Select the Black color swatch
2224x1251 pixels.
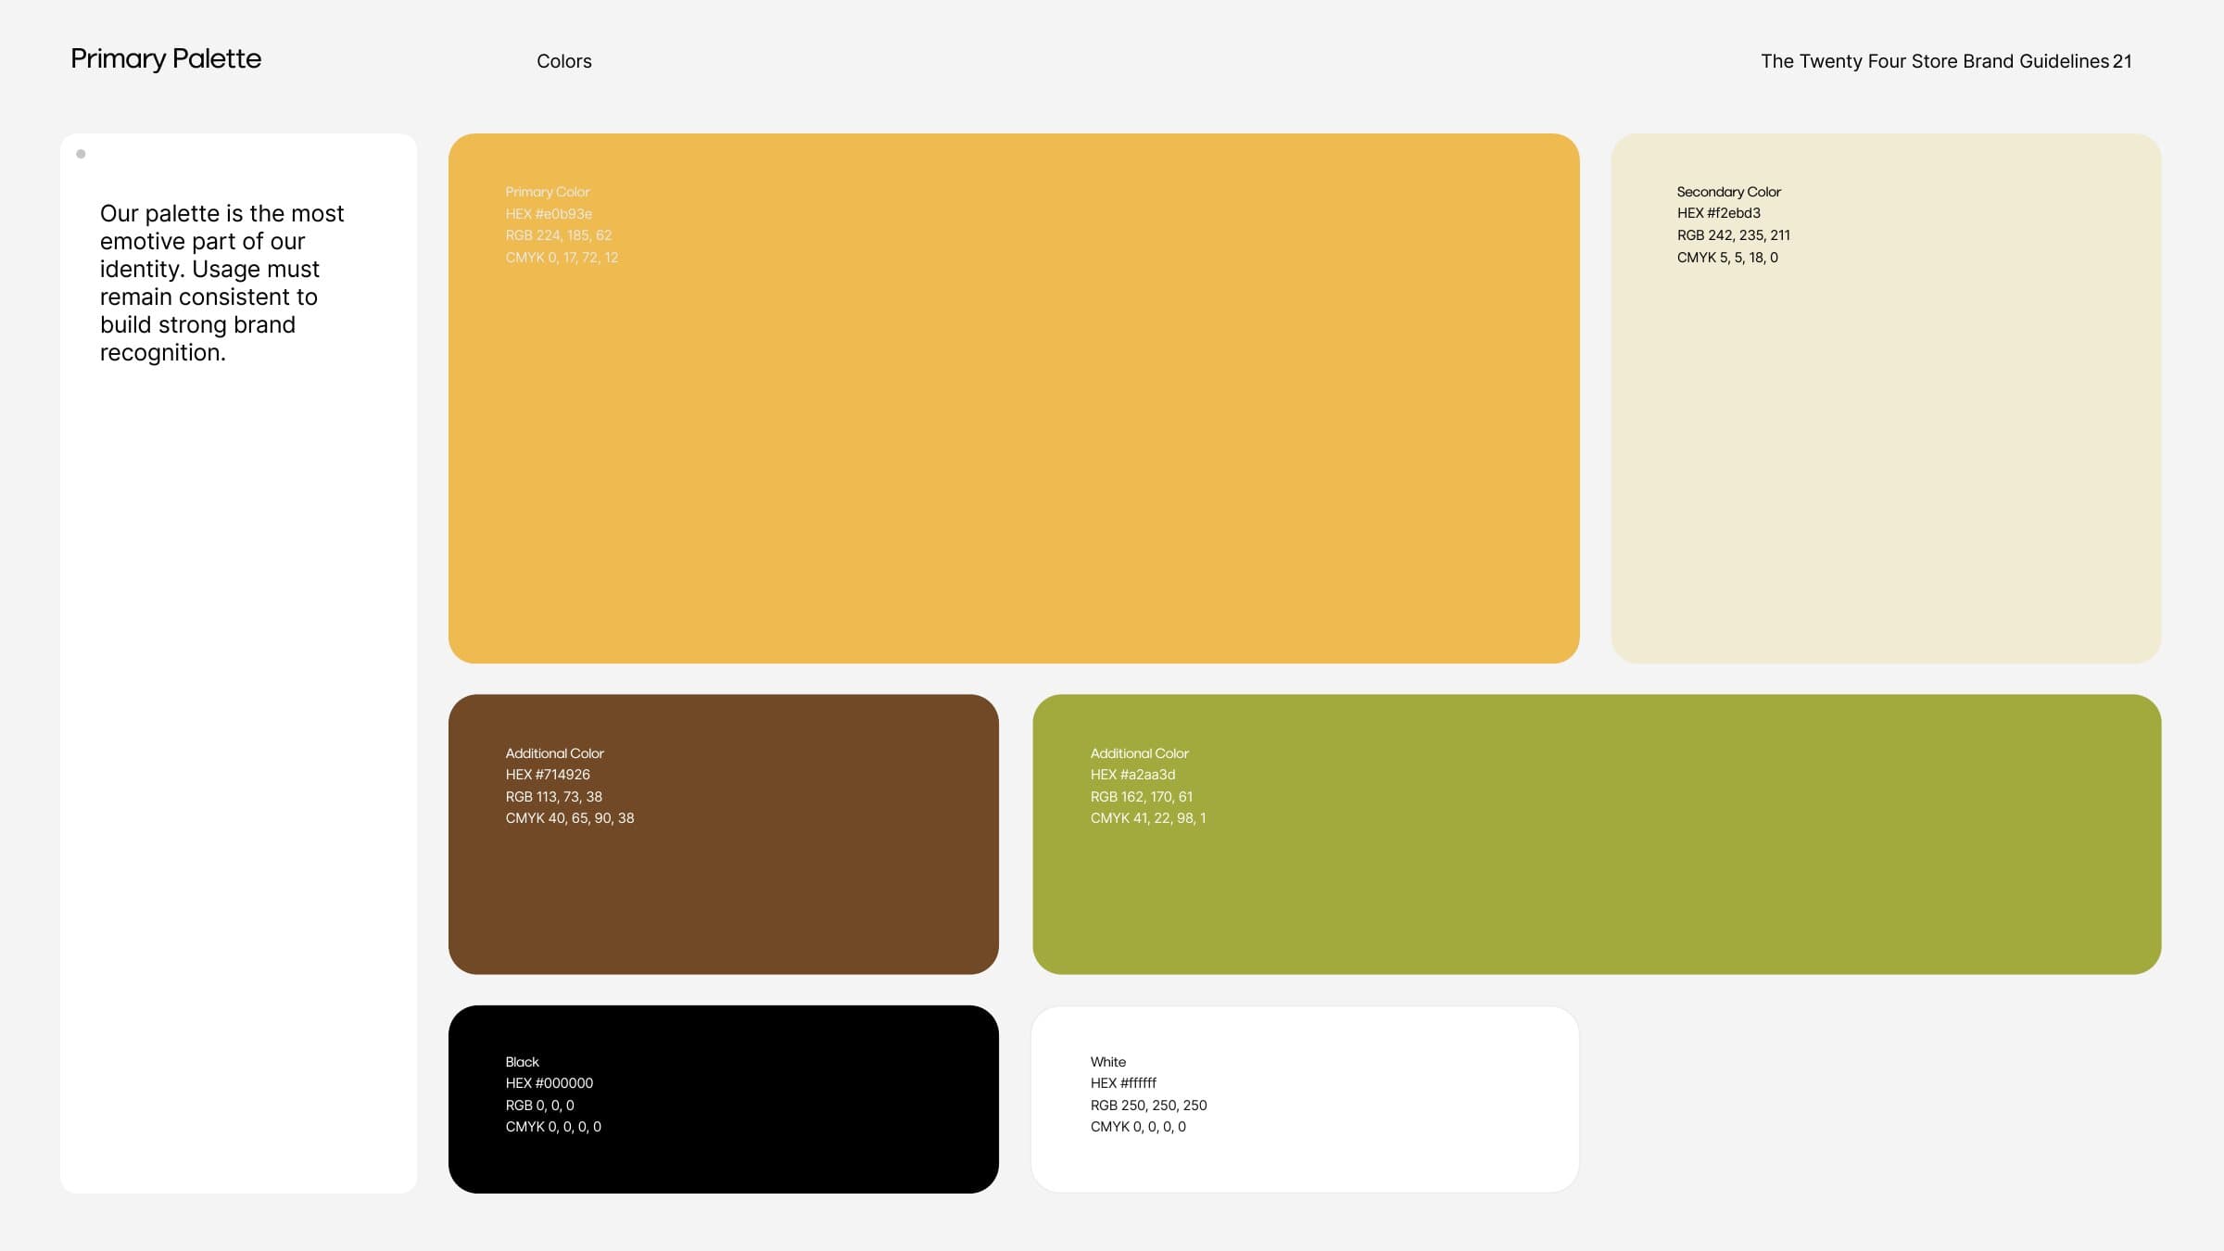724,1099
